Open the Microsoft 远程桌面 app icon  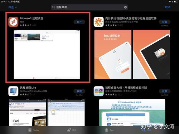tap(13, 22)
